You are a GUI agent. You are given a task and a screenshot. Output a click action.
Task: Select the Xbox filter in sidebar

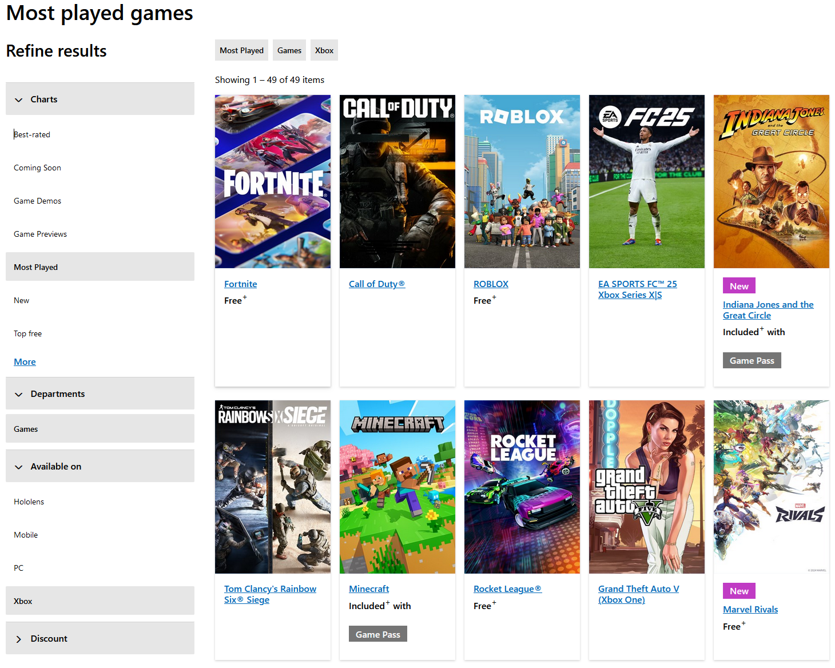100,601
